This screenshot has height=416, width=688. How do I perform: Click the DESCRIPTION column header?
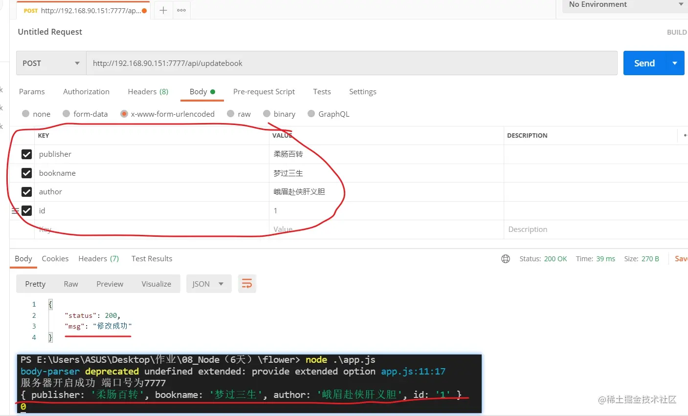527,136
